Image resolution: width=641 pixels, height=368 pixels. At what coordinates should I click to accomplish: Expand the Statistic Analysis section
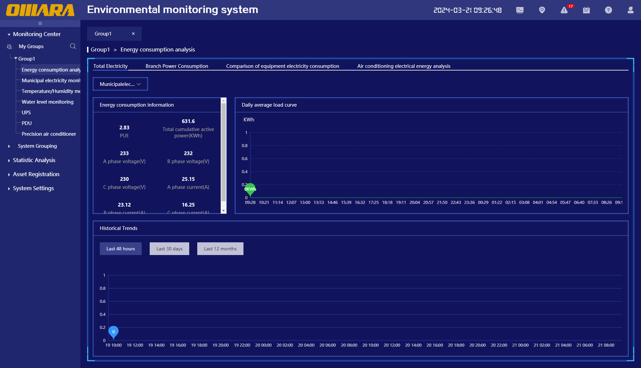pos(34,160)
